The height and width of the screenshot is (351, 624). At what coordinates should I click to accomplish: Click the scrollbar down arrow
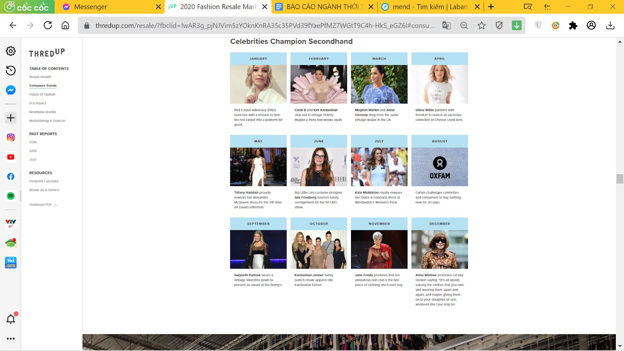(x=620, y=346)
